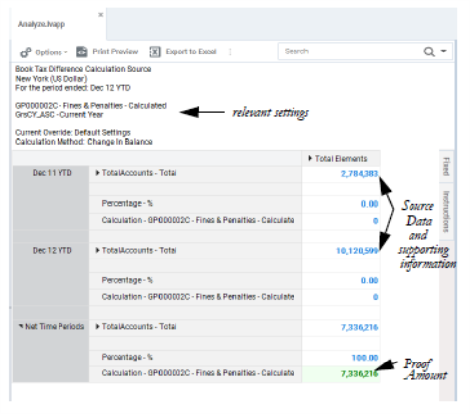Switch to the Fixed side tab

(x=446, y=166)
